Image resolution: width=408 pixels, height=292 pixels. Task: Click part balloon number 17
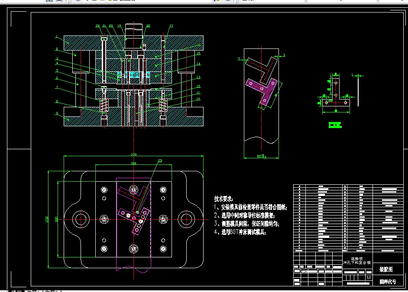coord(171,26)
